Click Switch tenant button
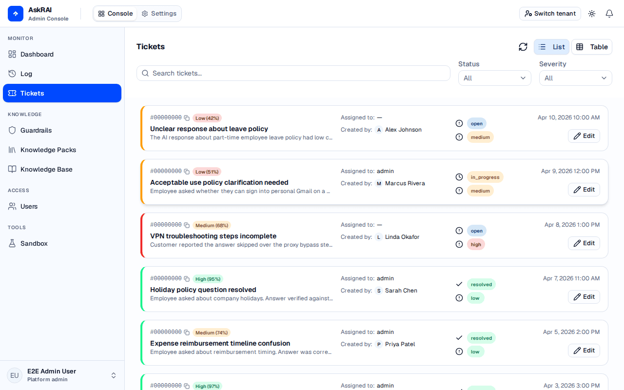Viewport: 624px width, 390px height. coord(550,14)
